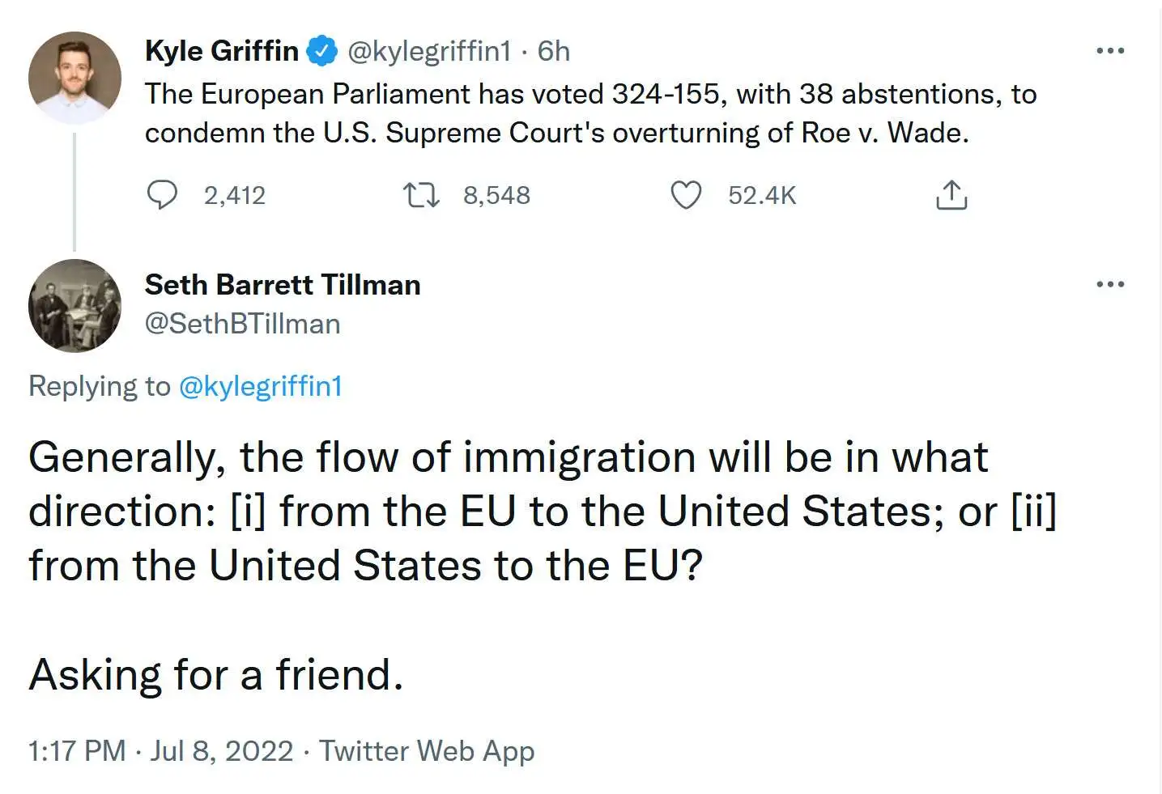Click Kyle Griffin's verified badge
This screenshot has width=1162, height=794.
[322, 51]
